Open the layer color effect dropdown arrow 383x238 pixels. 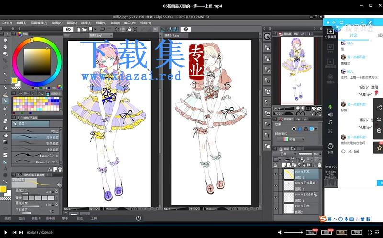click(316, 129)
